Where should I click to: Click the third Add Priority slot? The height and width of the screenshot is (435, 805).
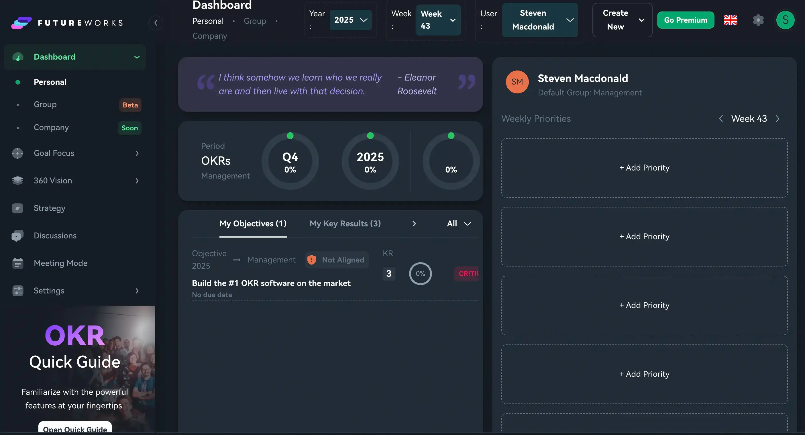(644, 305)
